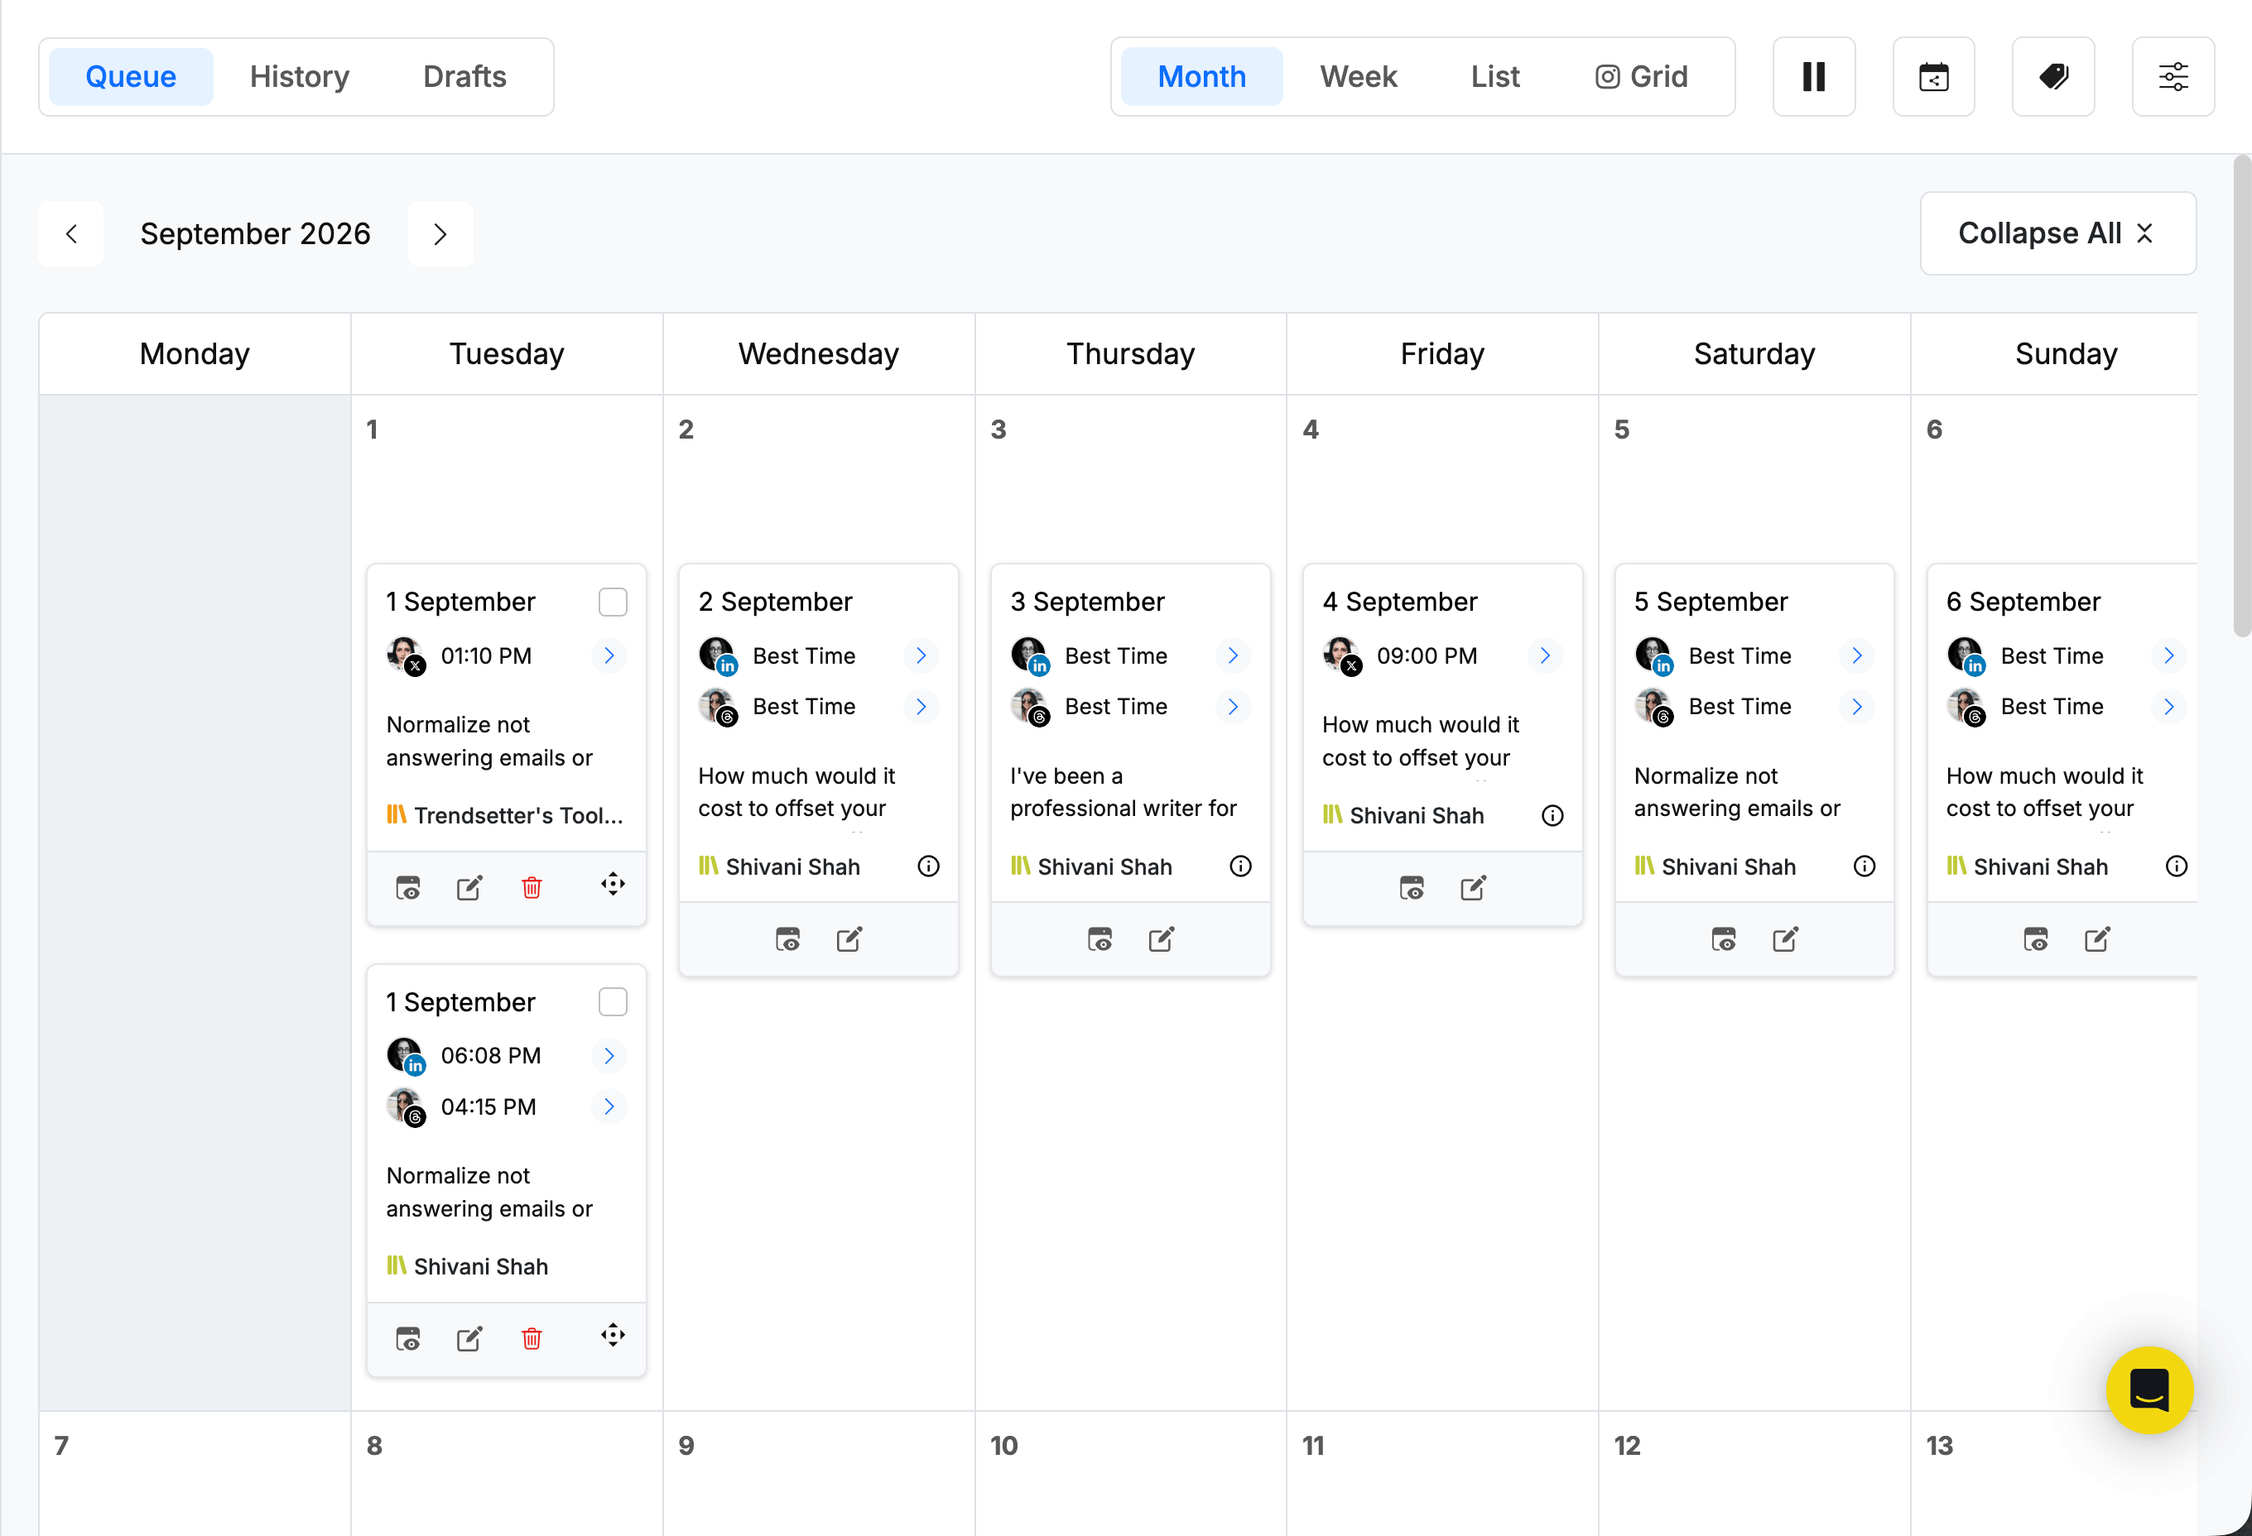Tick the checkbox on 01:10 PM post card
The width and height of the screenshot is (2252, 1536).
coord(613,602)
